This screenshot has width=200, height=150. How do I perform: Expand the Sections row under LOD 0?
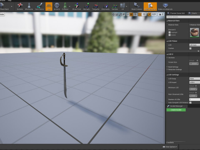coord(167,57)
